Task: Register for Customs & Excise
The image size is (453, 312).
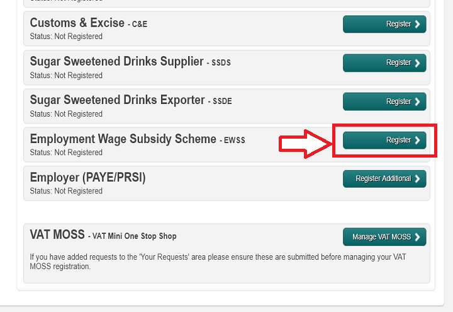Action: pyautogui.click(x=384, y=25)
